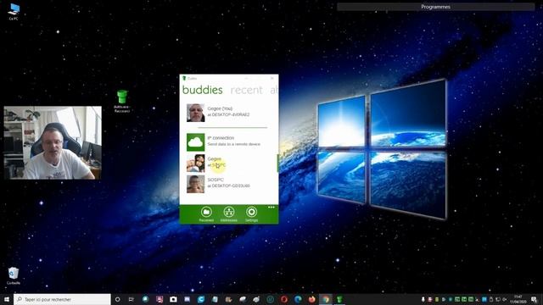Viewport: 543px width, 305px height.
Task: Launch Microsoft Edge from the taskbar
Action: [x=298, y=299]
